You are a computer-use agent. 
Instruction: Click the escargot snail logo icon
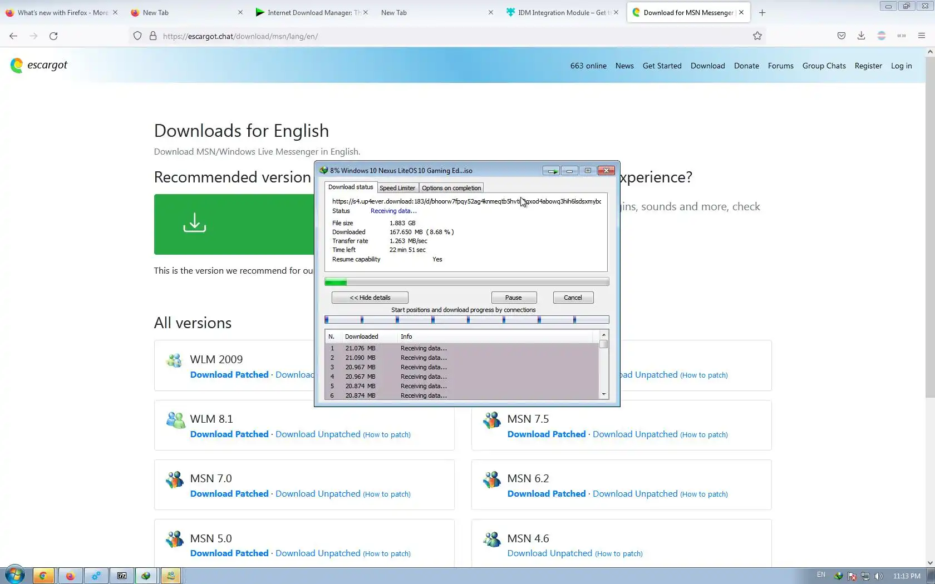coord(17,66)
